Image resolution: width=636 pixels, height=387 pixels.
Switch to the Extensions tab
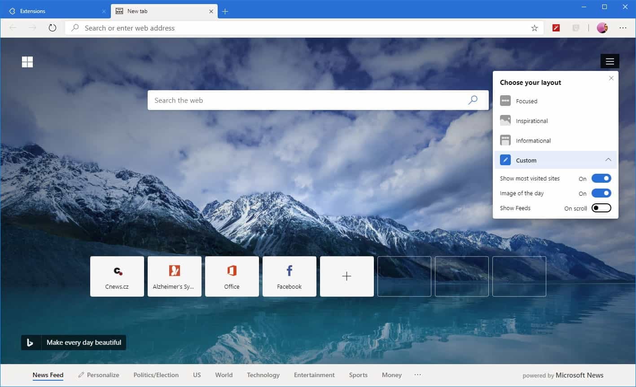(x=56, y=11)
